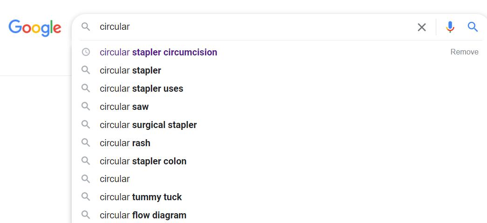Remove the circular stapler circumcision history suggestion
Image resolution: width=487 pixels, height=223 pixels.
tap(464, 52)
